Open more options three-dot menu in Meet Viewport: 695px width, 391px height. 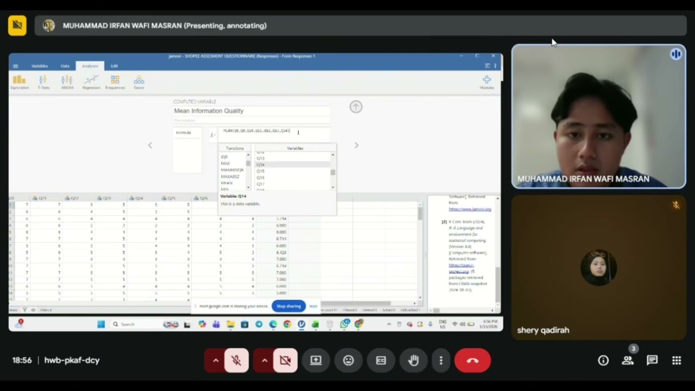441,361
